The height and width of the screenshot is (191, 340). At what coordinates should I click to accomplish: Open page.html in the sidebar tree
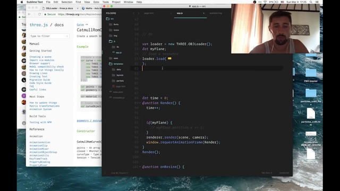click(x=119, y=86)
